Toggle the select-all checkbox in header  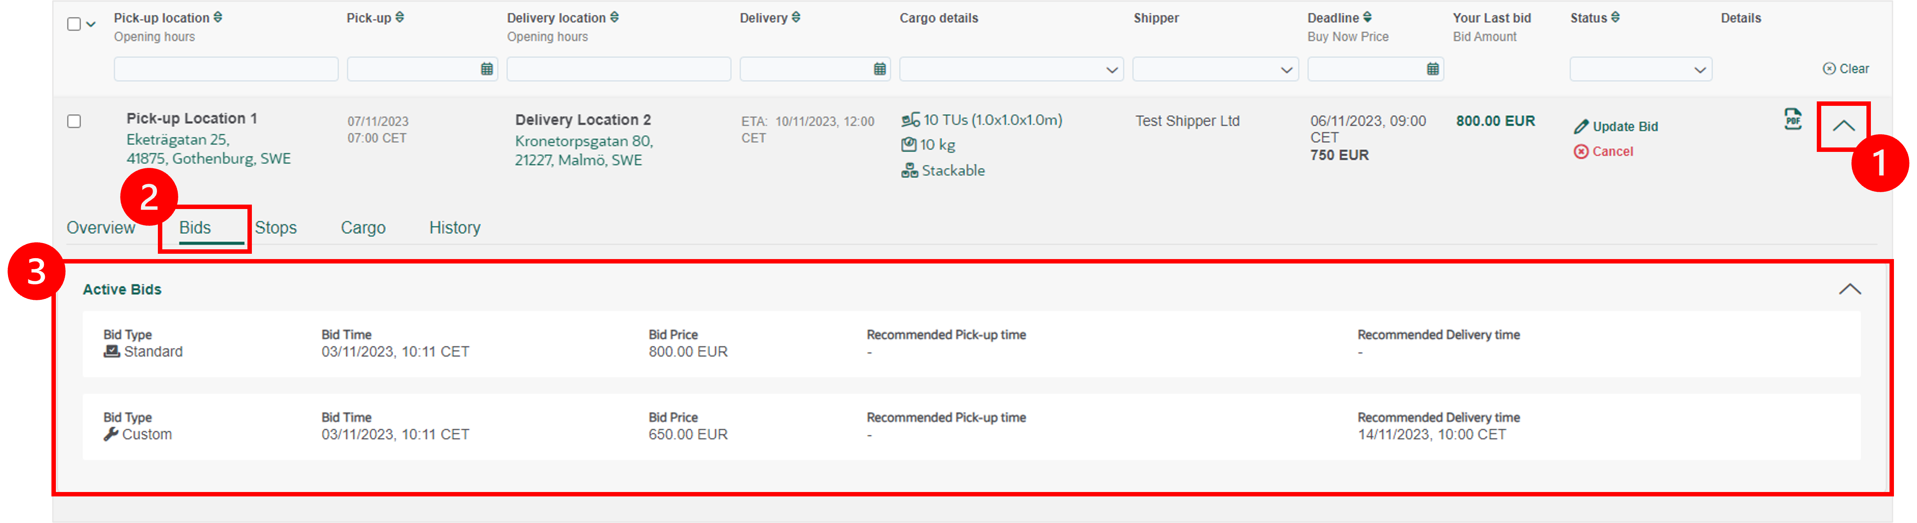[74, 24]
